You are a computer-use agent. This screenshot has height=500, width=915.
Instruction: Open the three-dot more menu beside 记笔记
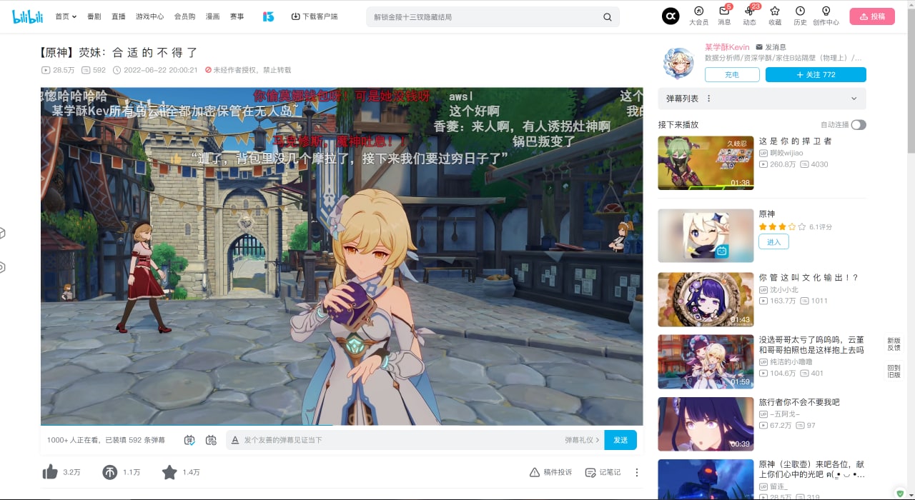click(x=636, y=472)
